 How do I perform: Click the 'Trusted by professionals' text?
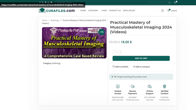[x=165, y=98]
